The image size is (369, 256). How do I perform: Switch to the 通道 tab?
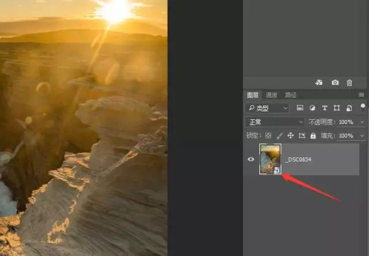272,95
